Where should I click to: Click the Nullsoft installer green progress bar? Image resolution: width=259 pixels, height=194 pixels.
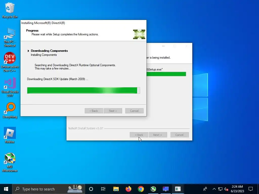(x=166, y=74)
